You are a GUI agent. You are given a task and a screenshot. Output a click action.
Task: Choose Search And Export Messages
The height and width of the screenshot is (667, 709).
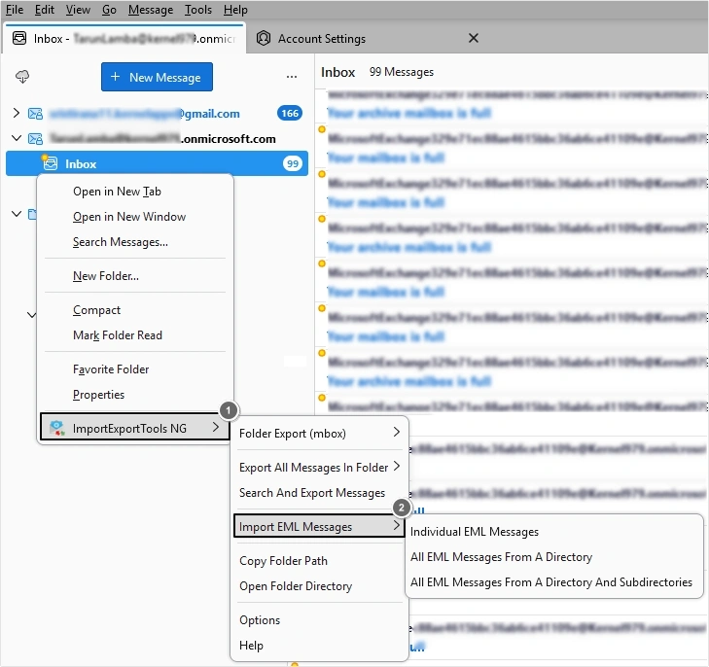point(319,492)
